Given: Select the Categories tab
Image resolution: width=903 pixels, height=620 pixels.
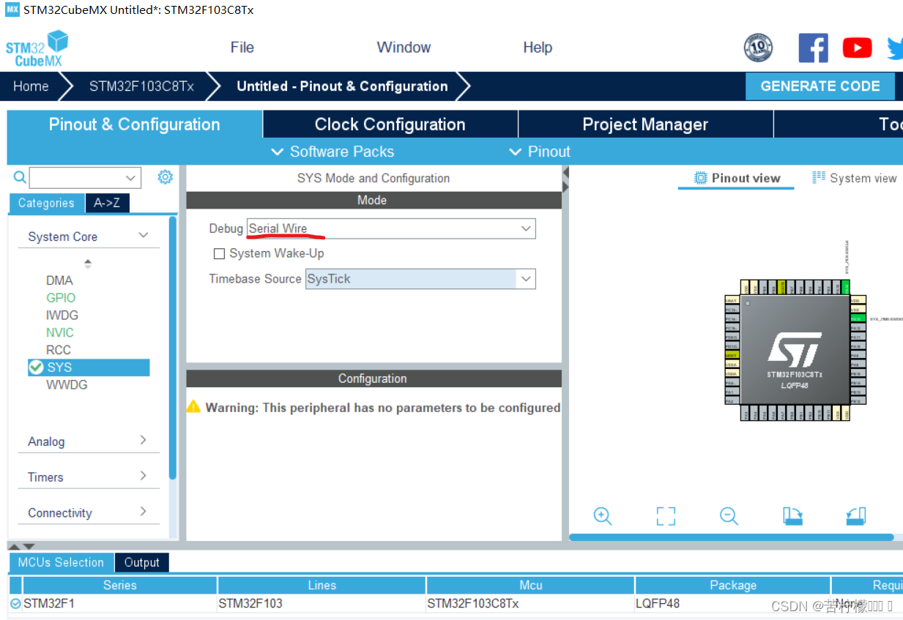Looking at the screenshot, I should 46,203.
